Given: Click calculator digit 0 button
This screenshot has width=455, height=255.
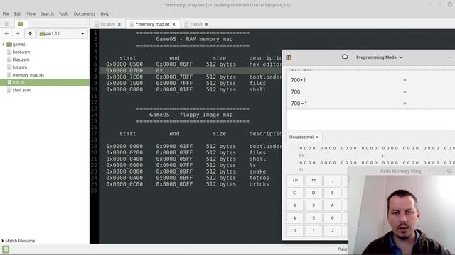Looking at the screenshot, I should [294, 231].
